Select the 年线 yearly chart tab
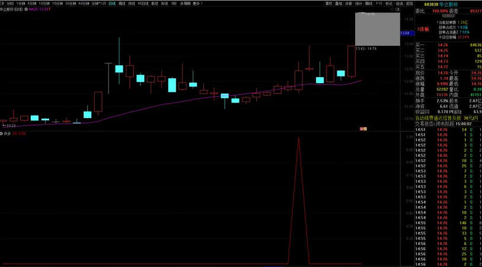Viewport: 482px width, 267px height. (164, 4)
